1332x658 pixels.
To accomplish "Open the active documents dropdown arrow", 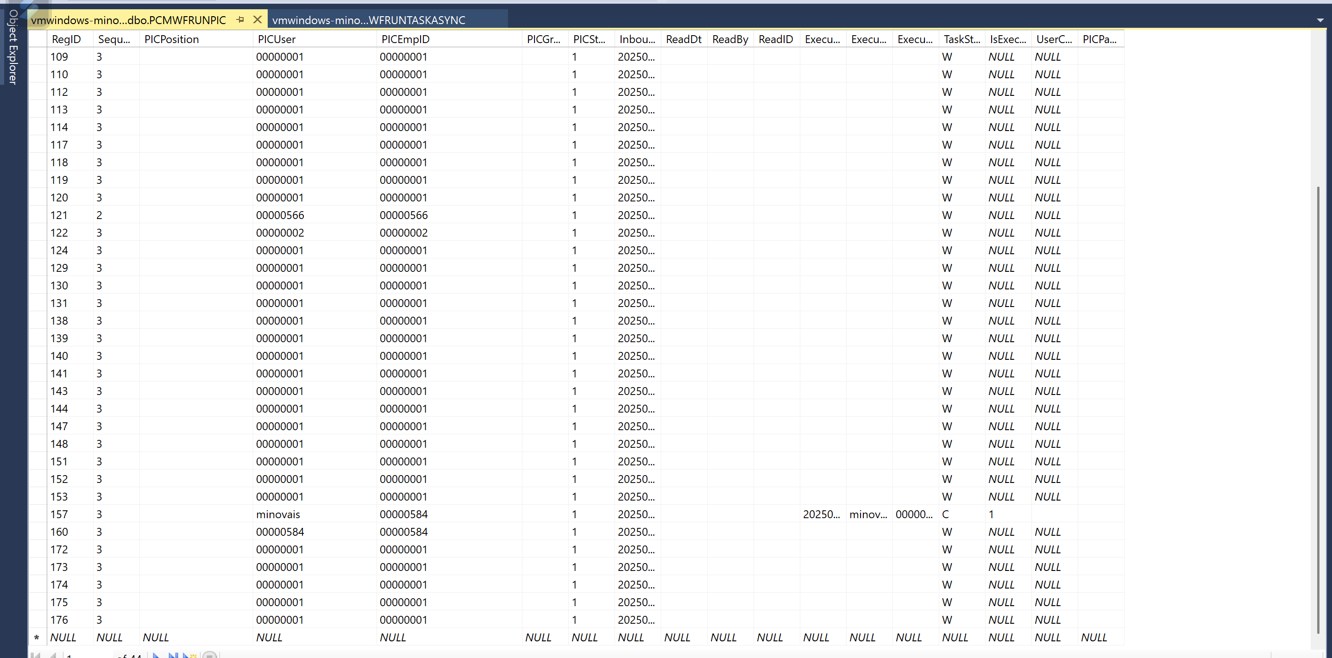I will pyautogui.click(x=1320, y=20).
